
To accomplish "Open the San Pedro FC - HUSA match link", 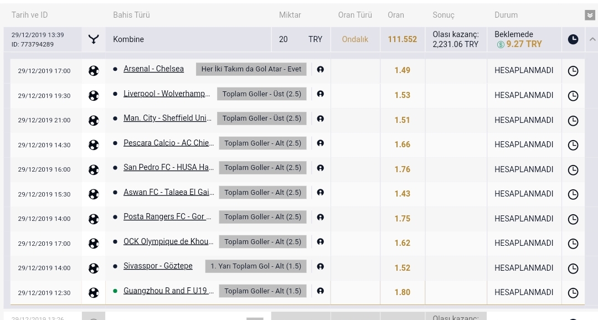I will (168, 167).
